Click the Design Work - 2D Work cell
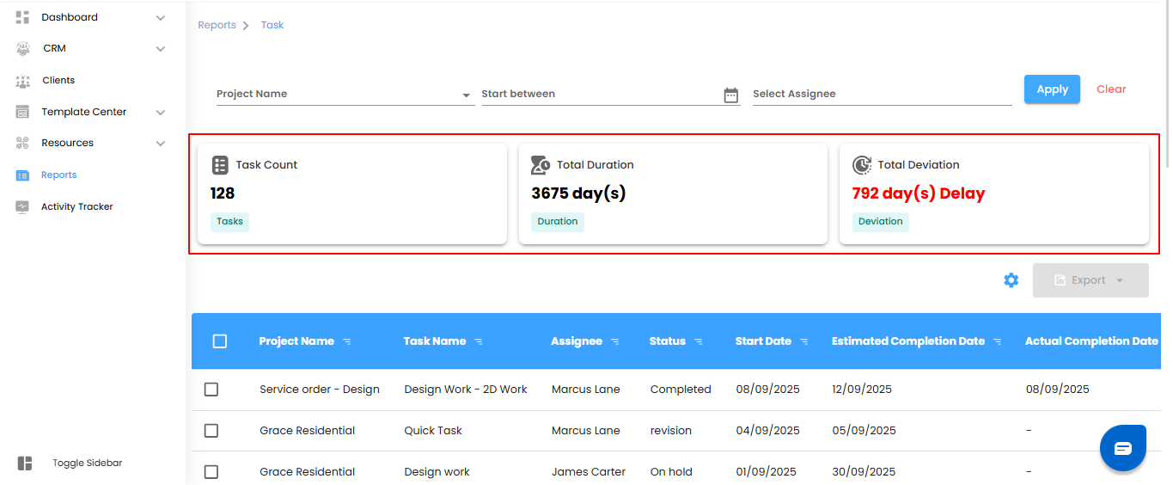1173x485 pixels. [466, 390]
